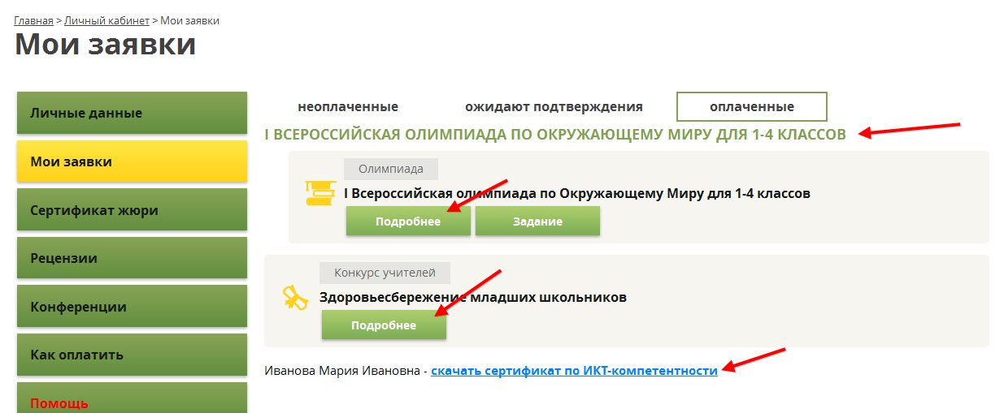This screenshot has height=413, width=1004.
Task: Download the ИКТ-компетентности certificate link
Action: (574, 371)
